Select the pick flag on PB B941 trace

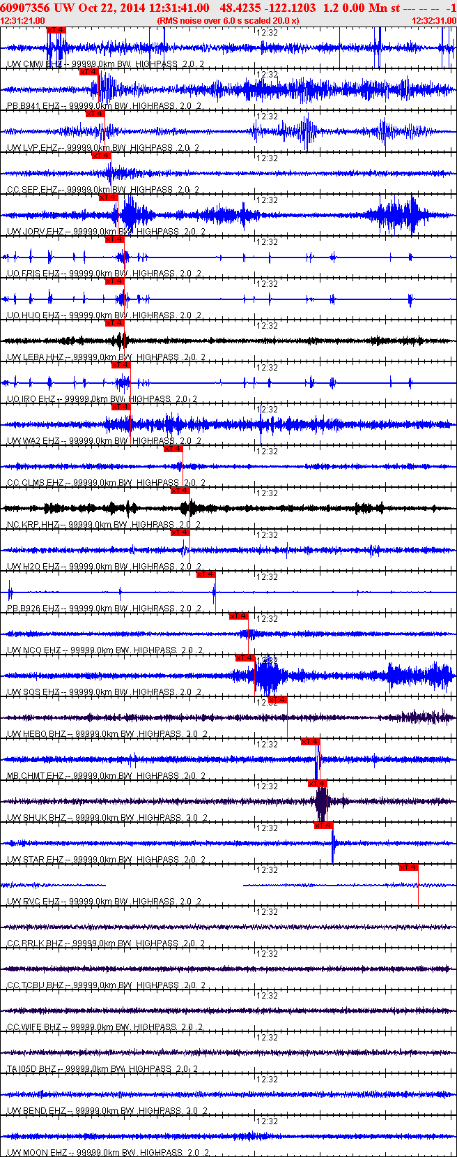click(x=88, y=72)
